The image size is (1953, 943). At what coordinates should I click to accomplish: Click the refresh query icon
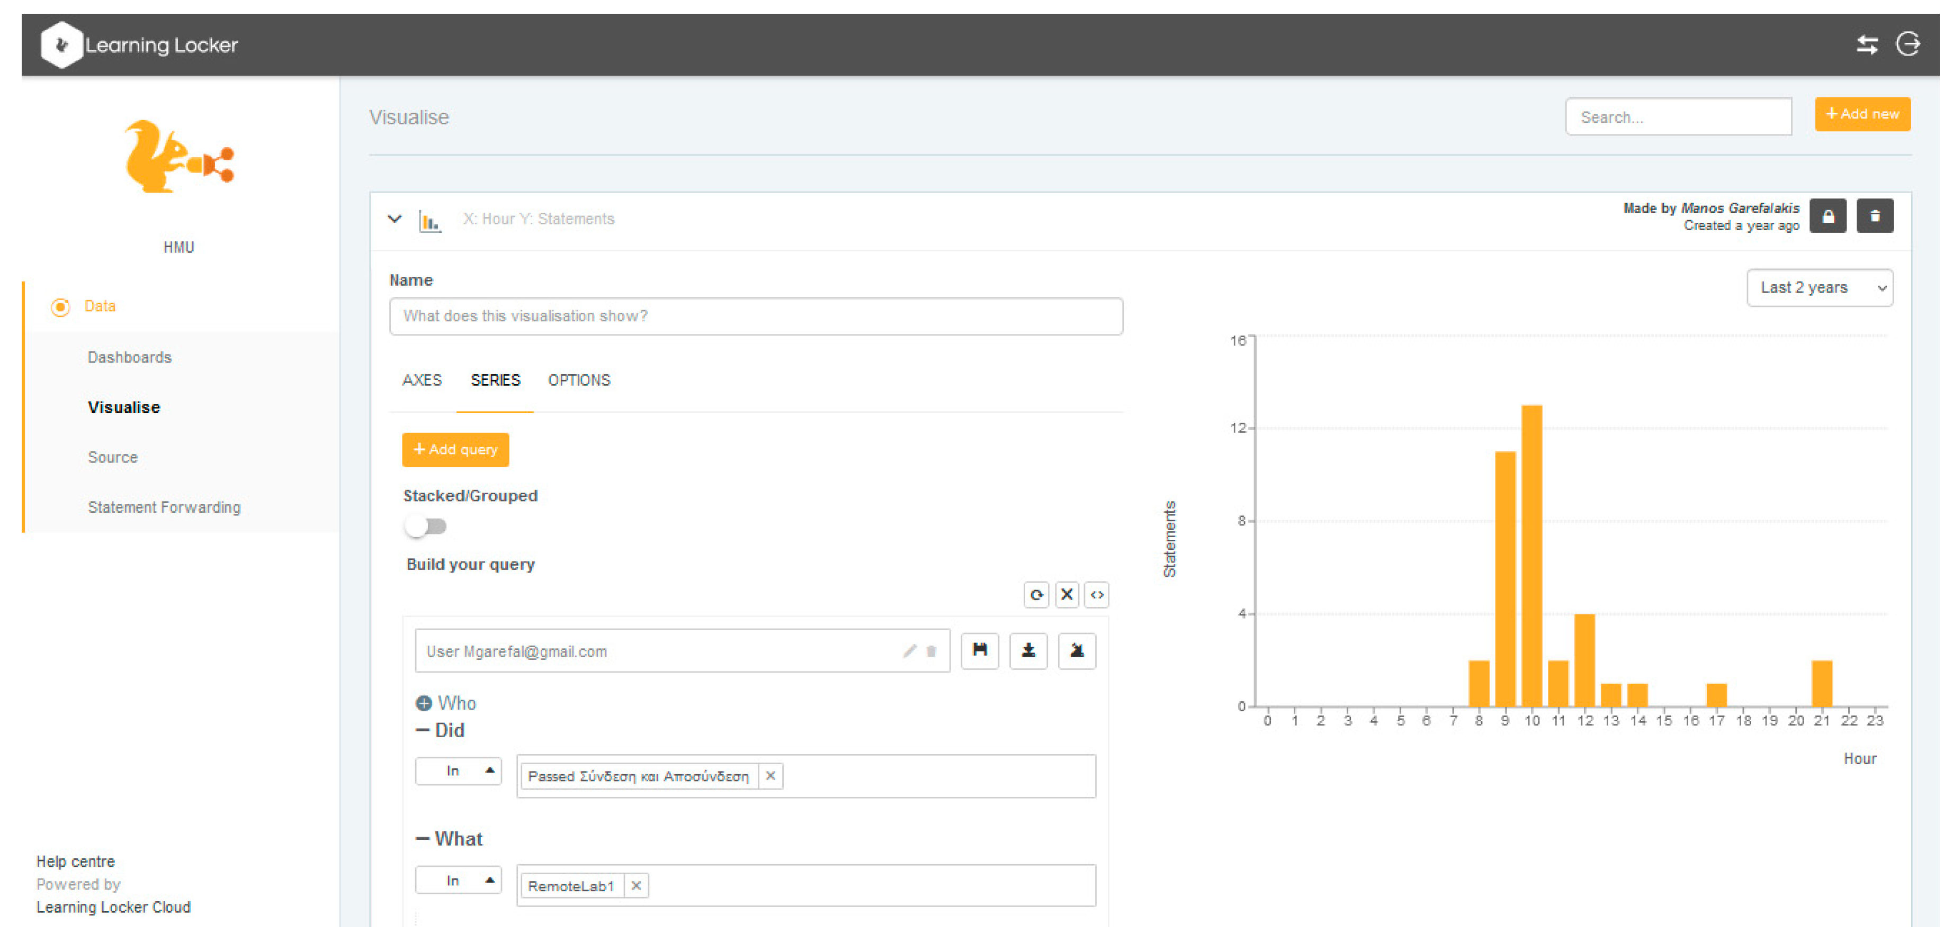click(x=1036, y=595)
